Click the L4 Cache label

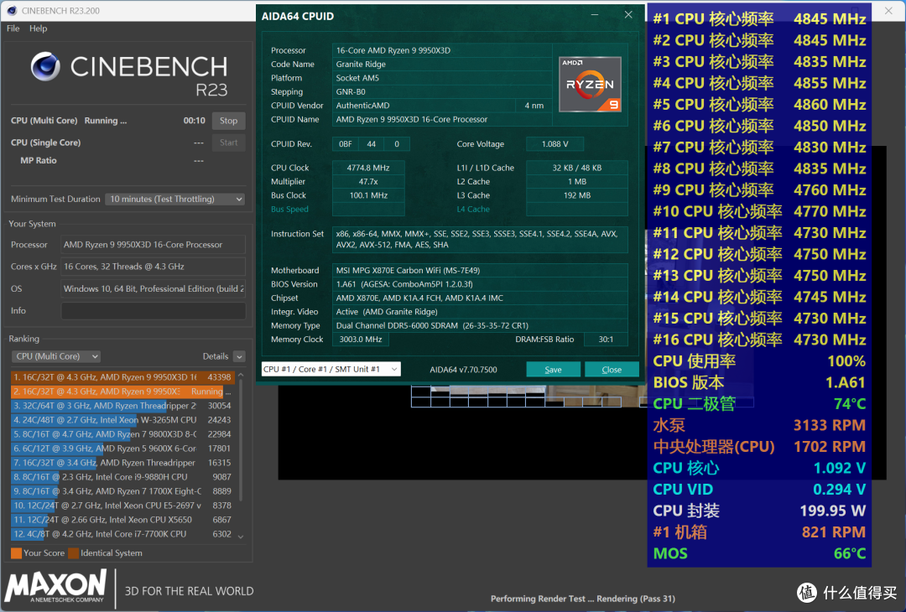[473, 210]
